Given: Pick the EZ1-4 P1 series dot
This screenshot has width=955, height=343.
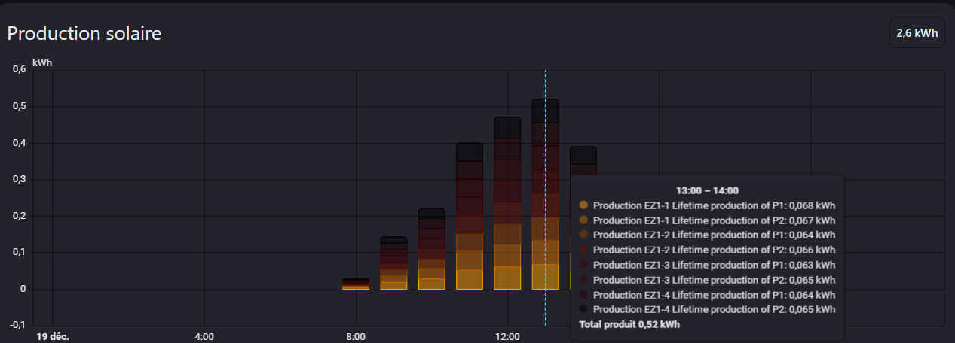Looking at the screenshot, I should (x=583, y=294).
